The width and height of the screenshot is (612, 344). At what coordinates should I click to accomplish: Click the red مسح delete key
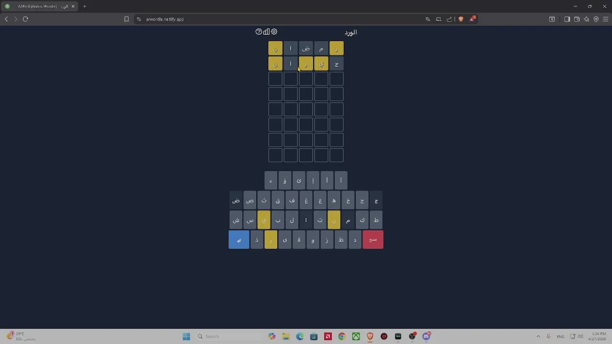pos(373,239)
